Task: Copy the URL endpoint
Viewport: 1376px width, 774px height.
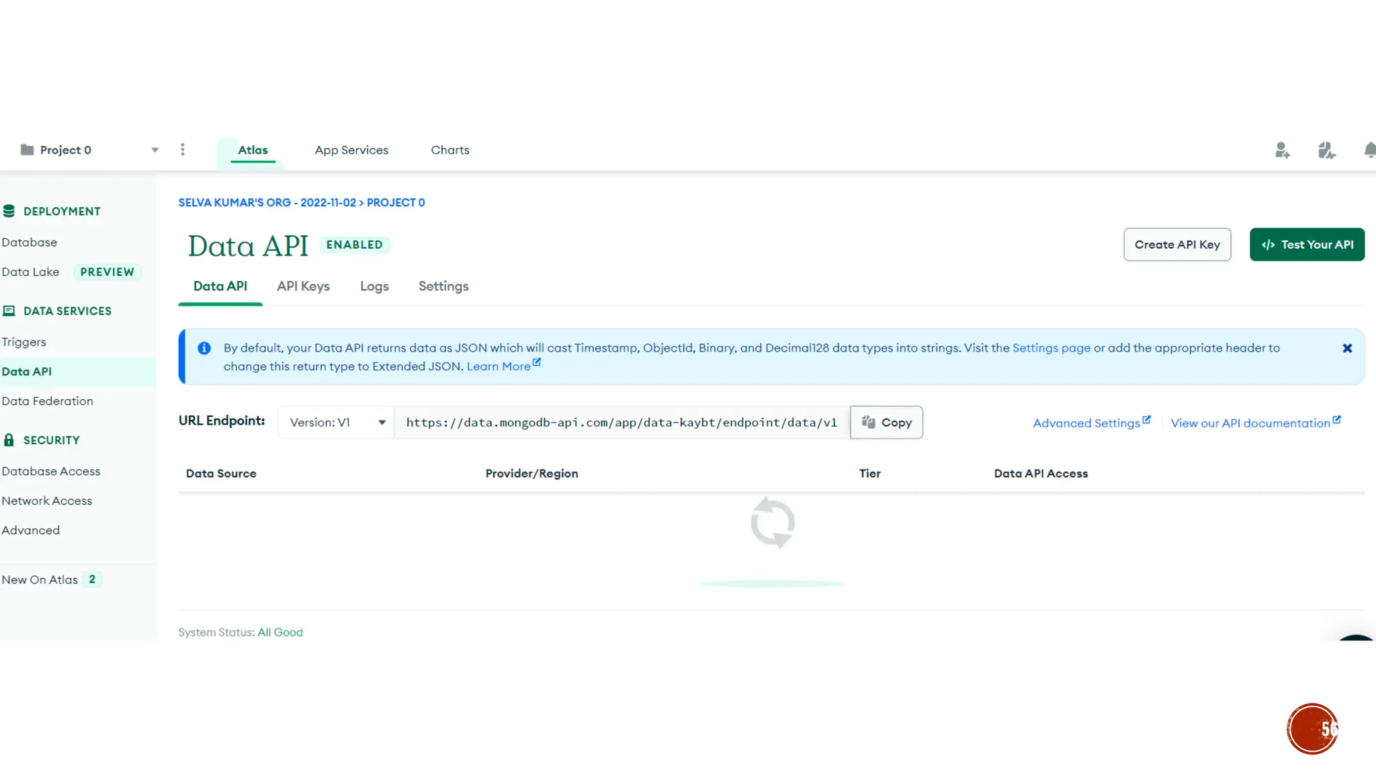Action: point(886,423)
